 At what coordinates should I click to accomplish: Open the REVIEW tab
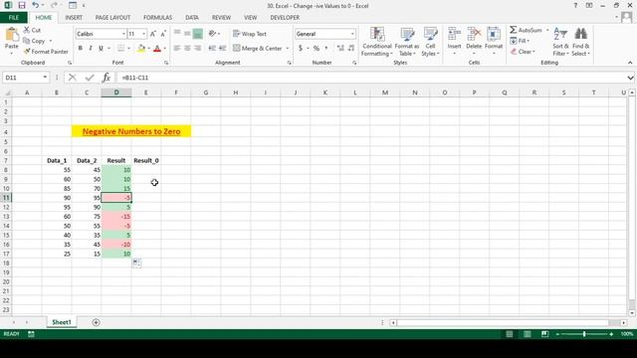point(221,18)
